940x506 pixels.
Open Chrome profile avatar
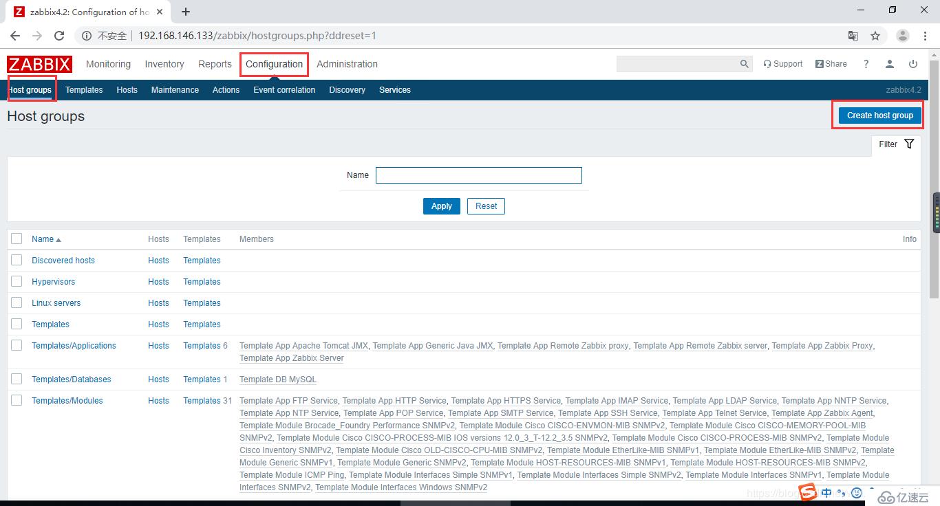click(x=903, y=36)
